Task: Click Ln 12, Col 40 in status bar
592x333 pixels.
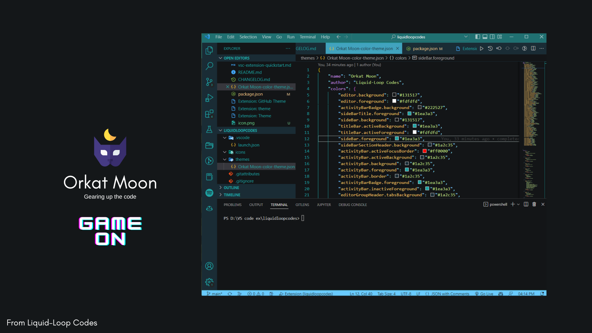Action: (361, 294)
